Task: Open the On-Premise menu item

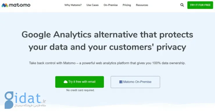Action: tap(111, 5)
